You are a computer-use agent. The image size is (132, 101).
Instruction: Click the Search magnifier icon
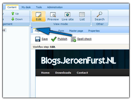tap(99, 14)
